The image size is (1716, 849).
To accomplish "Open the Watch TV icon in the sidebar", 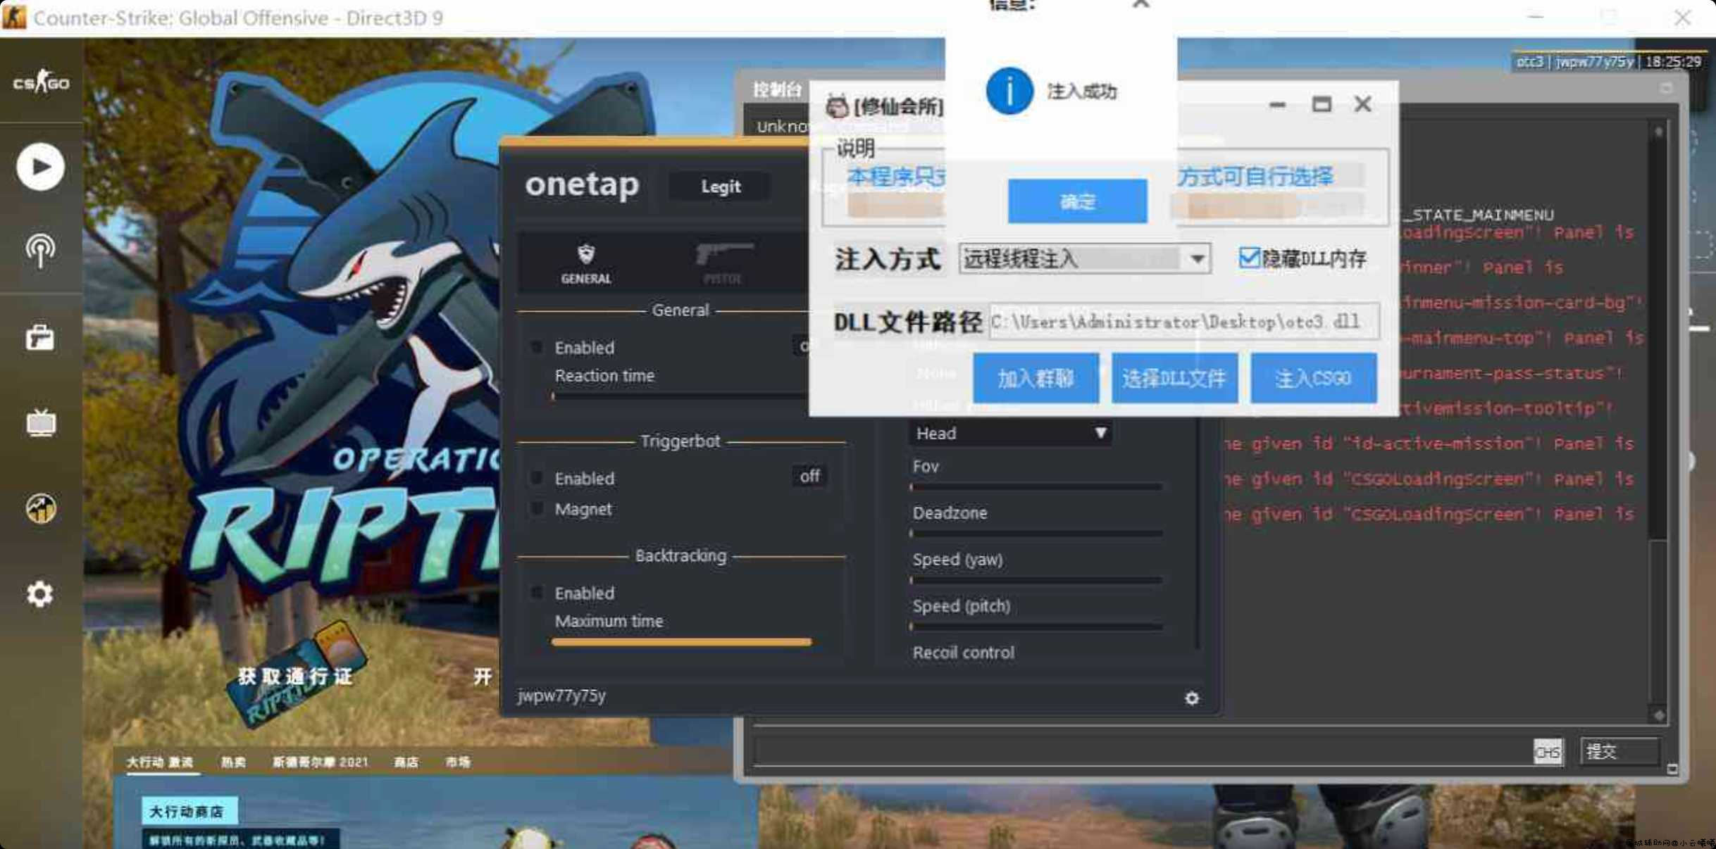I will click(x=41, y=422).
